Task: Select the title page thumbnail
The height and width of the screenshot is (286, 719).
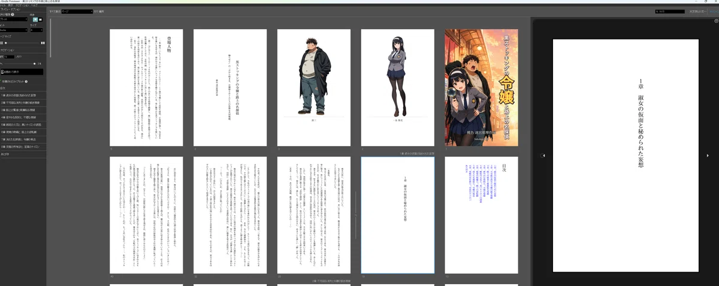Action: coord(230,87)
